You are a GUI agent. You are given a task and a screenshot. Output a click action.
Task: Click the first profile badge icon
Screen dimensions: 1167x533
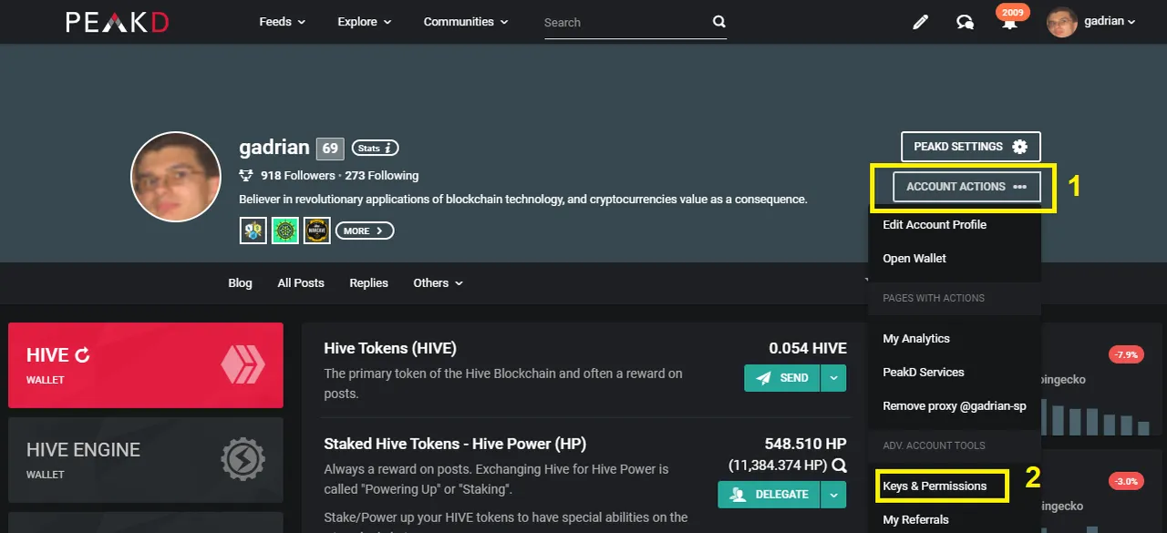[253, 231]
